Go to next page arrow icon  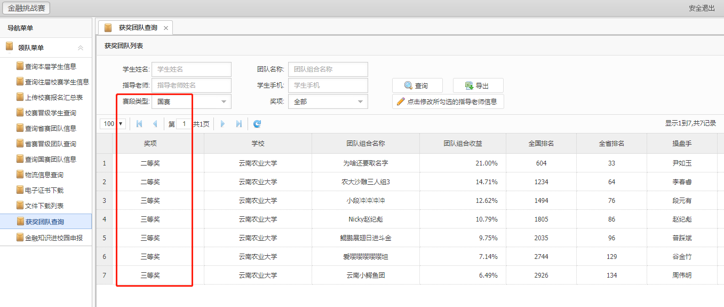point(222,124)
